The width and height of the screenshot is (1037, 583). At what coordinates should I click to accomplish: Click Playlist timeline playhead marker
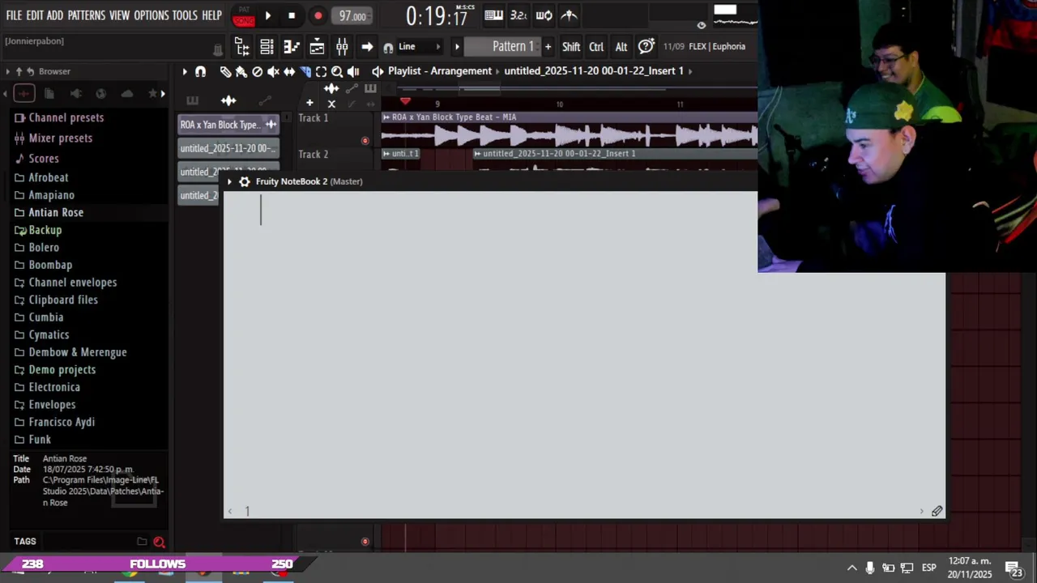pyautogui.click(x=405, y=101)
